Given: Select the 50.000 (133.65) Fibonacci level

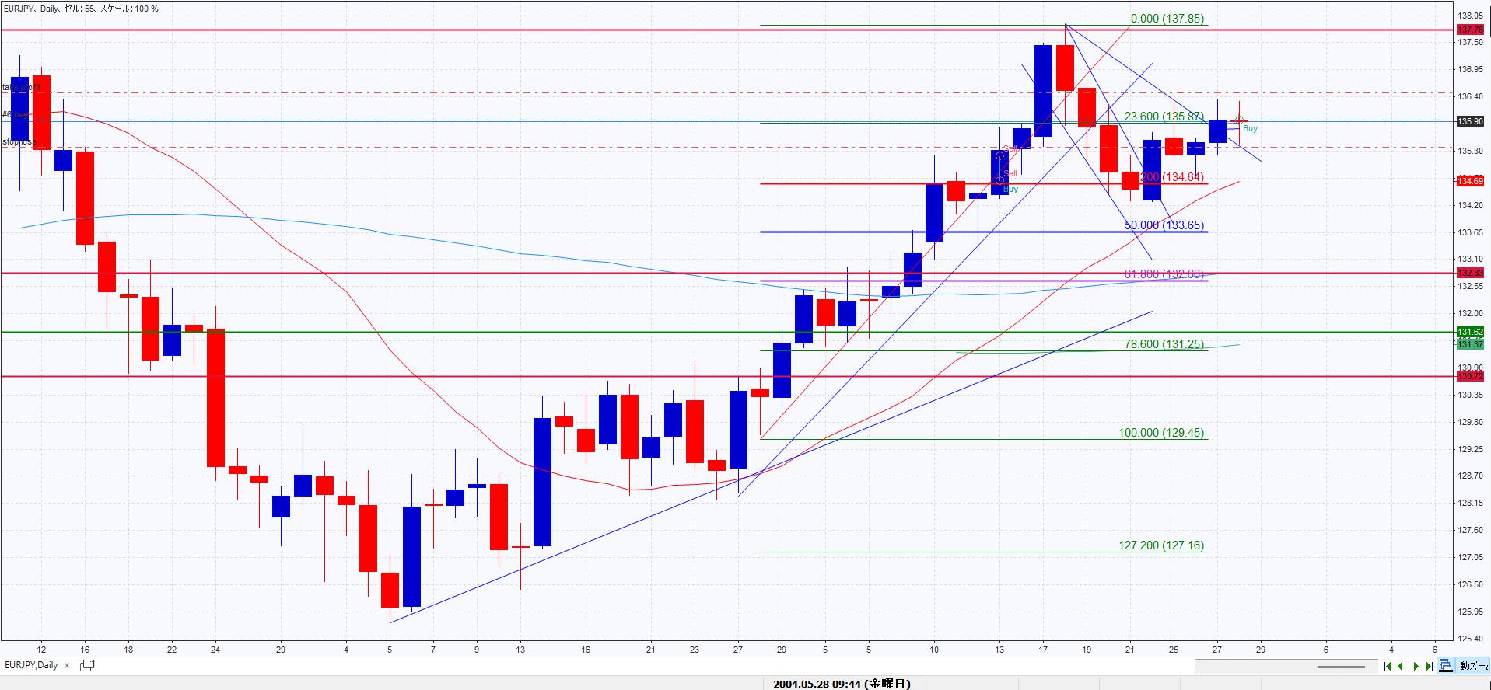Looking at the screenshot, I should [1164, 225].
